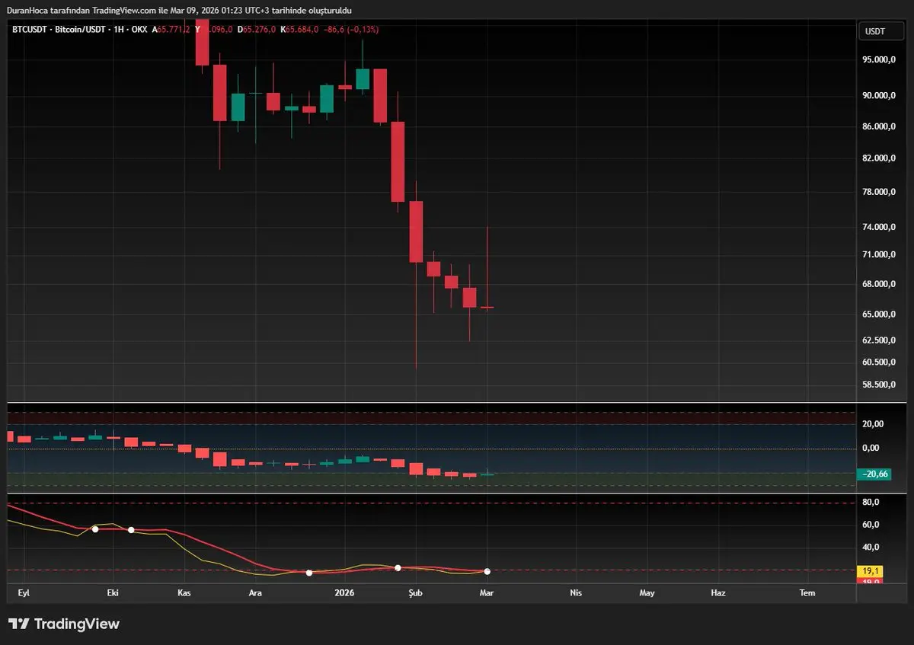
Task: Click the 95.000,0 price axis label
Action: pyautogui.click(x=878, y=60)
